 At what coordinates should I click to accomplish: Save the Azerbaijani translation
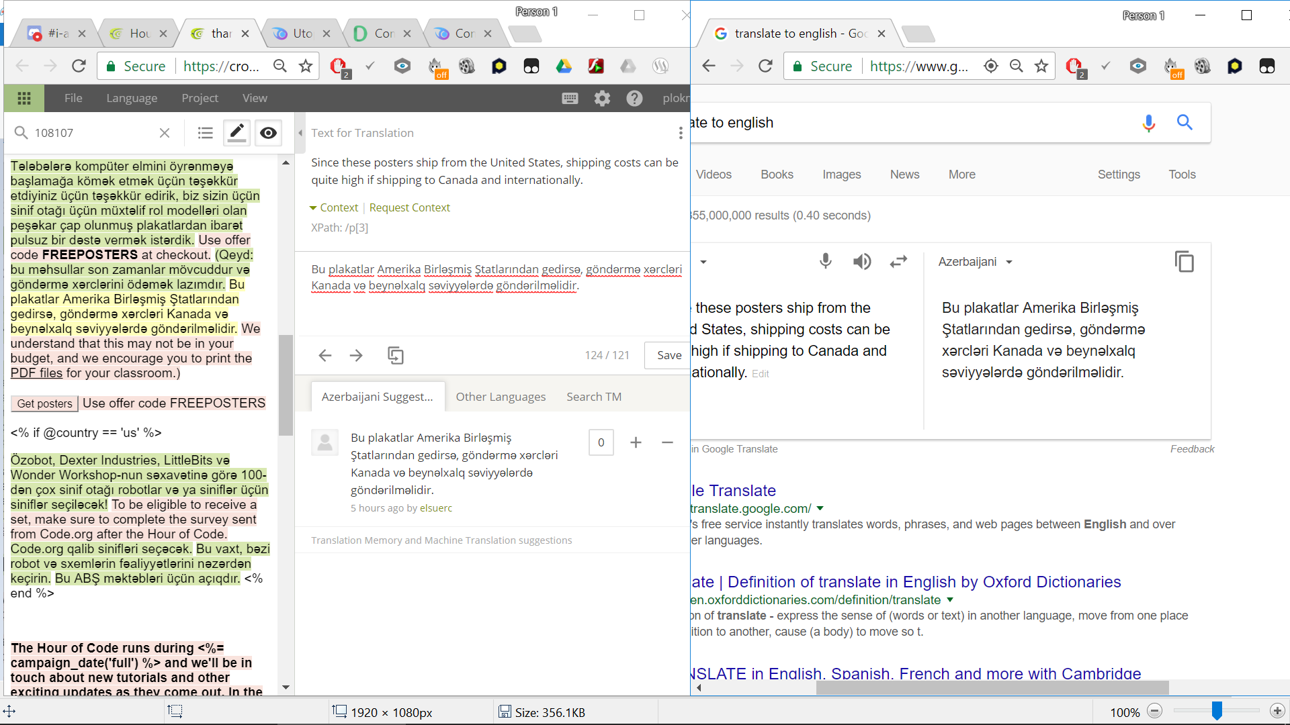pos(669,355)
